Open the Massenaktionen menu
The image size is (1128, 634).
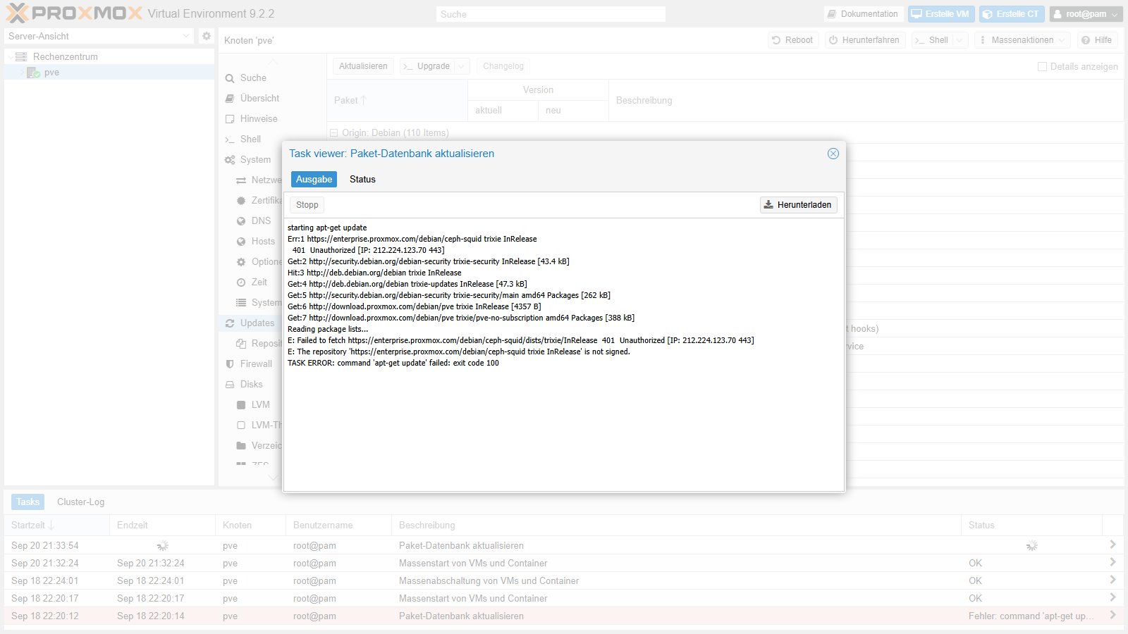click(1022, 40)
